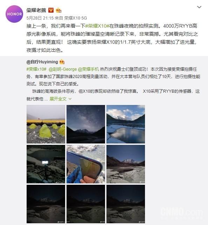Click the membership badge beside the V icon
Image resolution: width=208 pixels, height=225 pixels.
coord(58,10)
